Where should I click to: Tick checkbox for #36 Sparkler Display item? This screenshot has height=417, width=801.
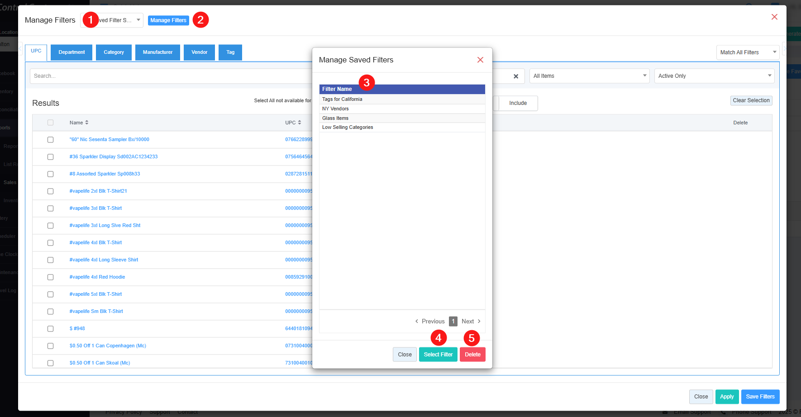click(50, 157)
